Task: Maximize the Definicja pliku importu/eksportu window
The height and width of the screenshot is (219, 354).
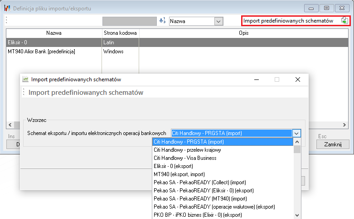Action: (x=326, y=8)
